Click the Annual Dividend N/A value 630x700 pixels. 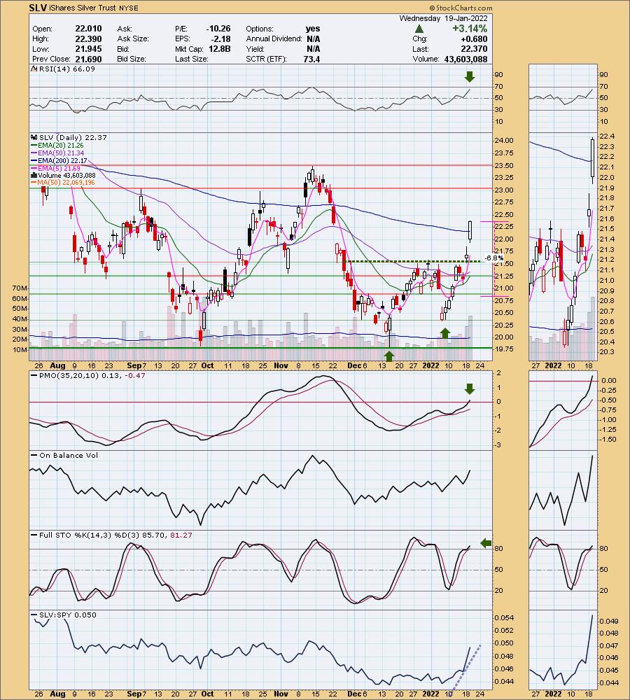pos(314,38)
